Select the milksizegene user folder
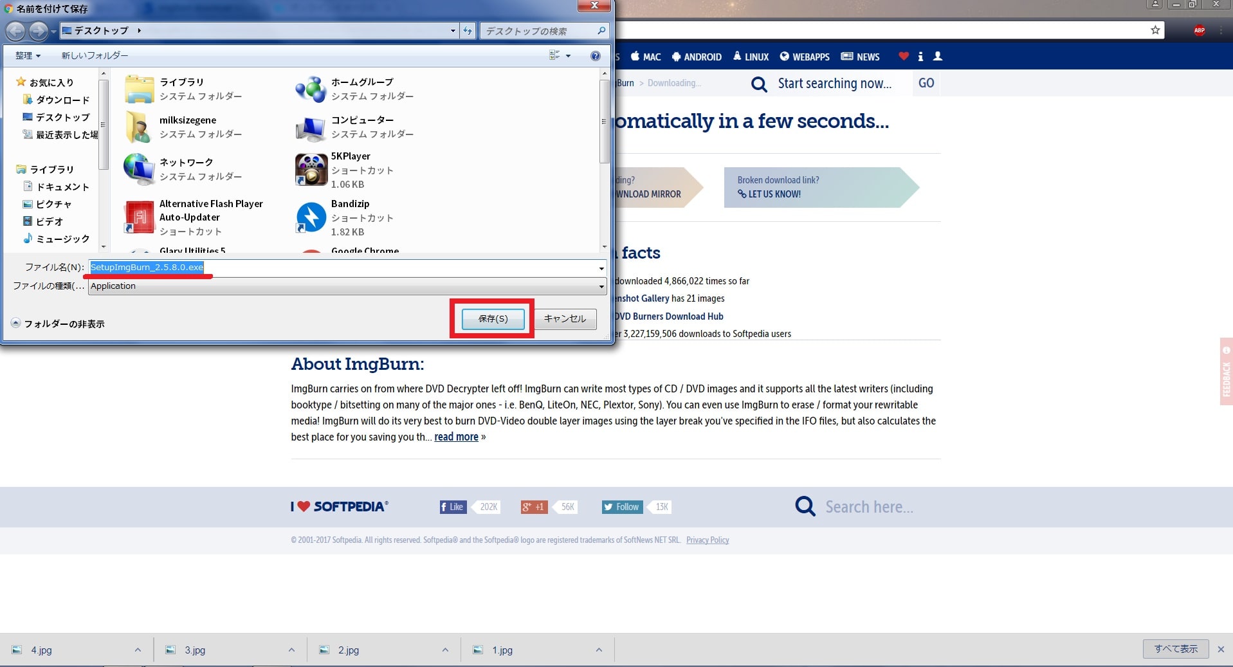The image size is (1233, 667). coord(139,127)
